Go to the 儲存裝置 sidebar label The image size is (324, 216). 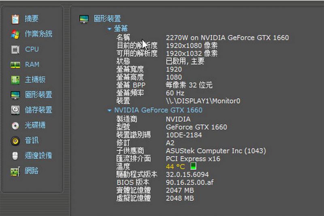[38, 110]
